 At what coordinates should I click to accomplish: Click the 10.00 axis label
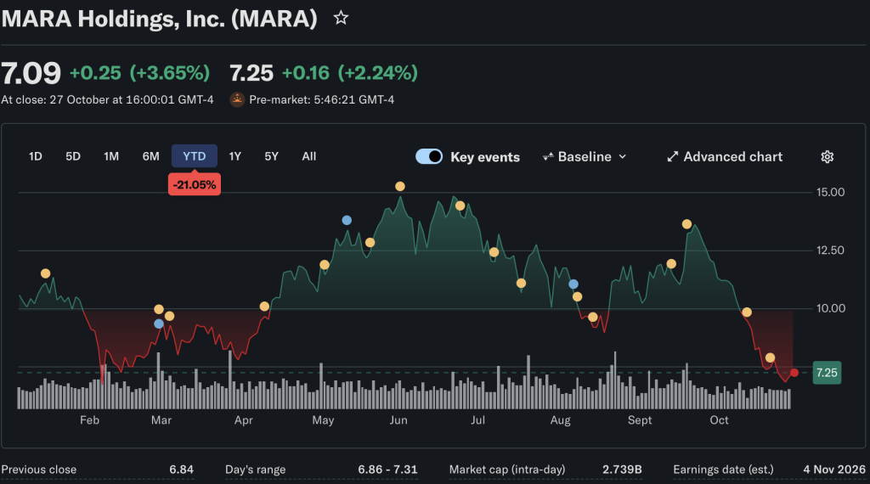(830, 308)
